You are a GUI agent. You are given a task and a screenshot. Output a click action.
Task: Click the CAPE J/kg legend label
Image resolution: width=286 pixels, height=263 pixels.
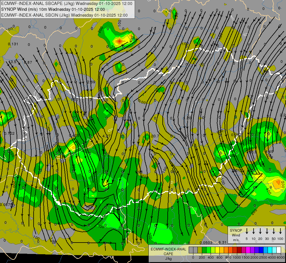click(168, 254)
